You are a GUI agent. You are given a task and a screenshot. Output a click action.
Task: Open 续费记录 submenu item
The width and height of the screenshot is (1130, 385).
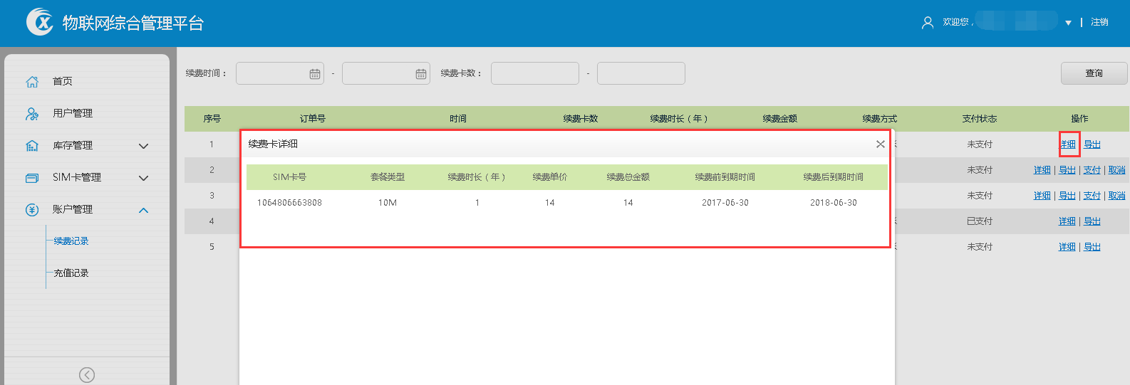coord(71,241)
